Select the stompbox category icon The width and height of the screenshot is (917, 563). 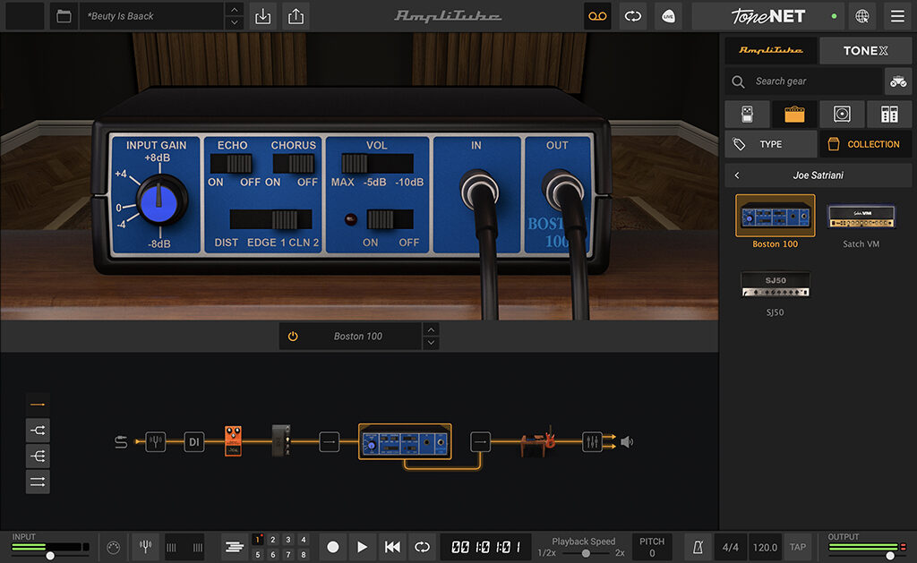(746, 114)
